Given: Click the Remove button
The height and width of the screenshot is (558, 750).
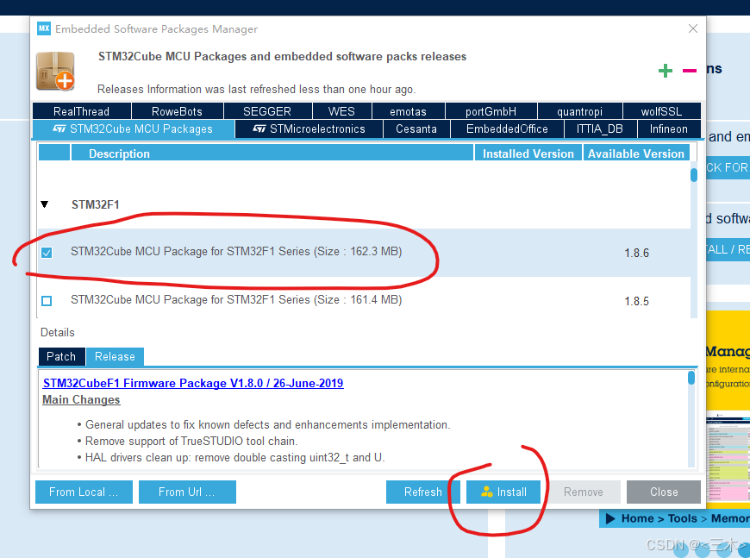Looking at the screenshot, I should (584, 492).
